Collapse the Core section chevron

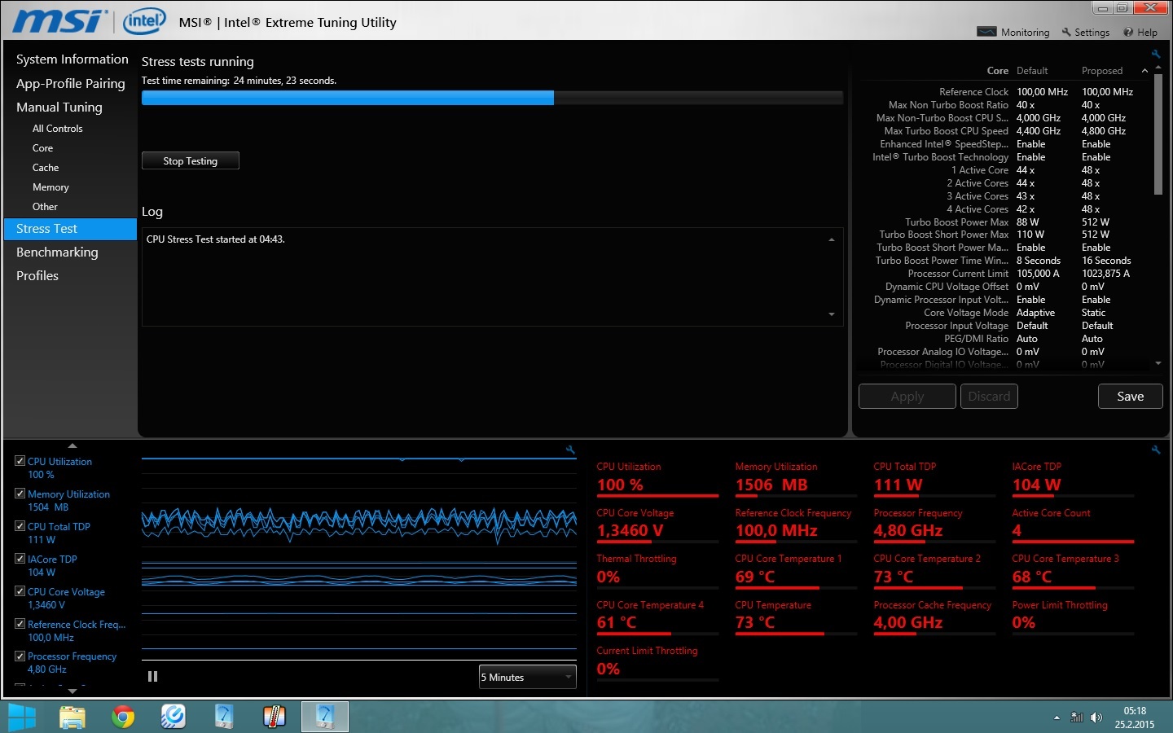click(1144, 71)
